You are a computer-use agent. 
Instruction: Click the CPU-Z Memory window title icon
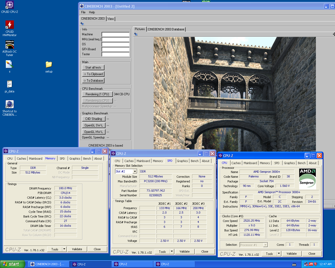pyautogui.click(x=6, y=151)
